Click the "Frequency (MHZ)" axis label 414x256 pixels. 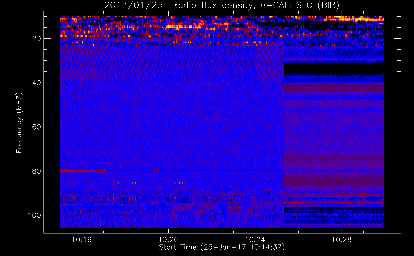(19, 123)
